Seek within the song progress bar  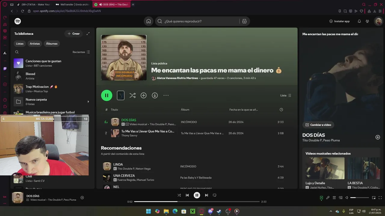point(197,202)
